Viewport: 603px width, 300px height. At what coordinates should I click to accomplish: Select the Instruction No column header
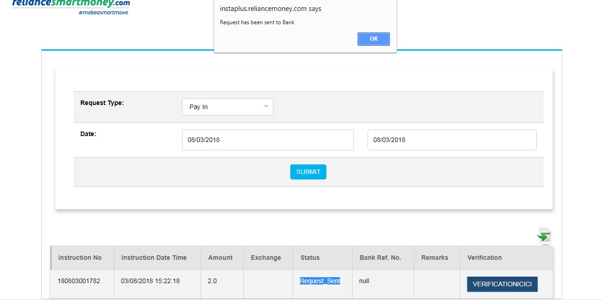(80, 258)
